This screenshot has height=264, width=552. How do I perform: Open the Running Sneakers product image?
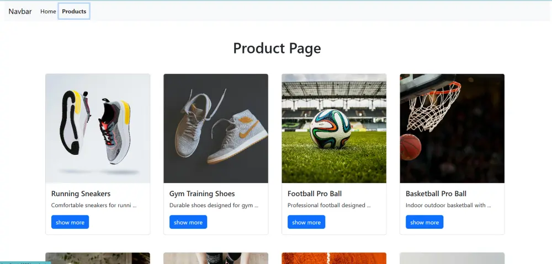click(x=98, y=128)
